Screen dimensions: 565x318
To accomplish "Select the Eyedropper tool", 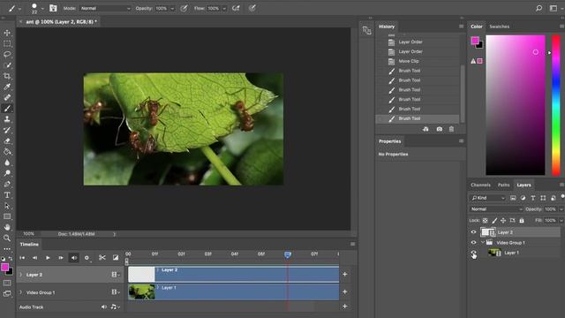I will pyautogui.click(x=7, y=87).
